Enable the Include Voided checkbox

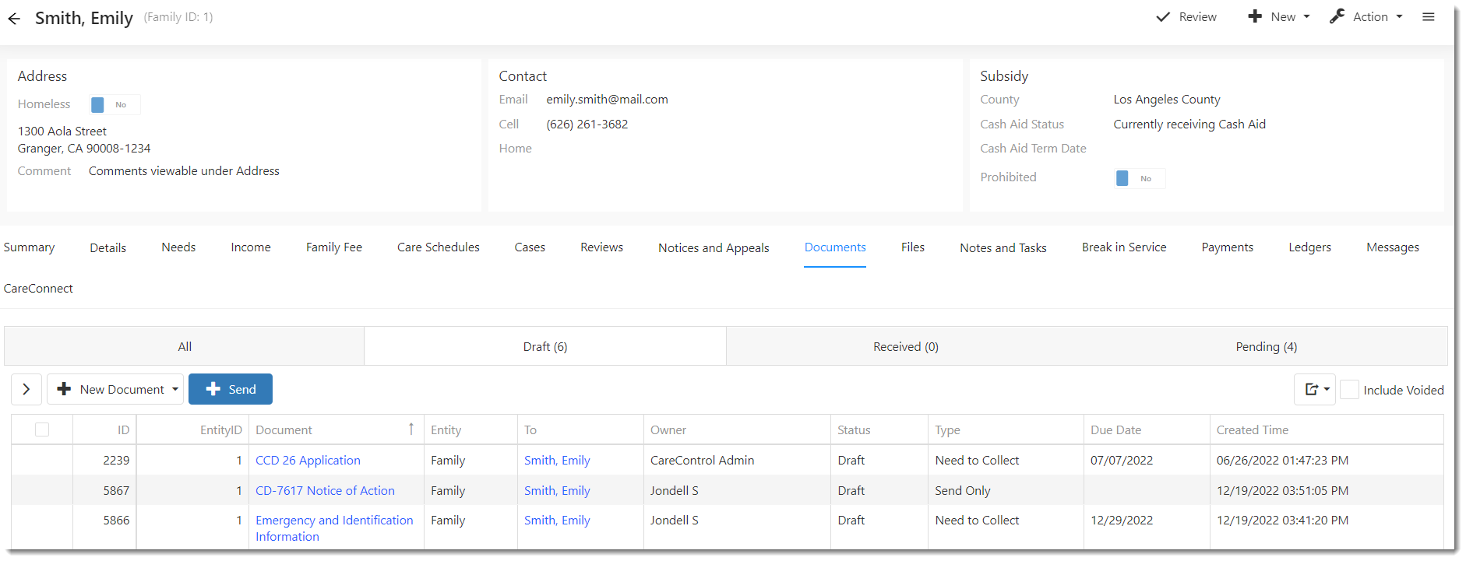(x=1349, y=390)
